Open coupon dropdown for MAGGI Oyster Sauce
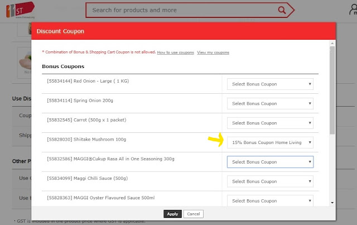 pyautogui.click(x=270, y=200)
